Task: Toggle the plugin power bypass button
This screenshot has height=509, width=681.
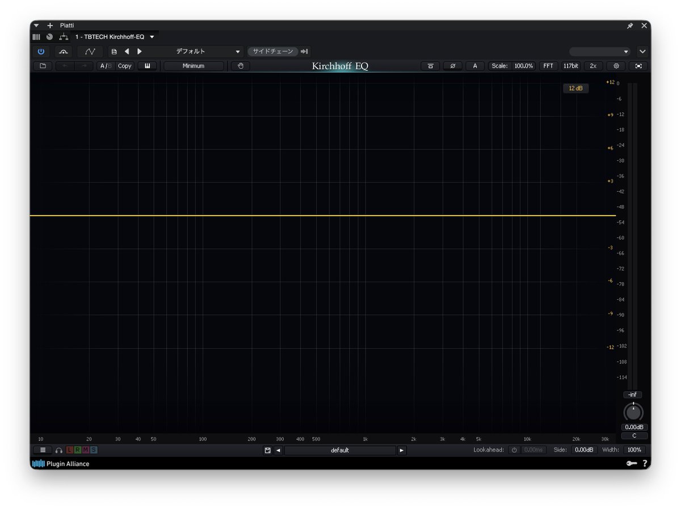Action: tap(41, 52)
